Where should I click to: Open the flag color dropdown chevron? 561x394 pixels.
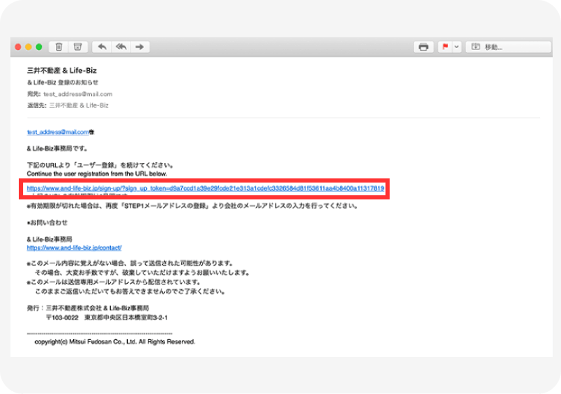point(456,47)
